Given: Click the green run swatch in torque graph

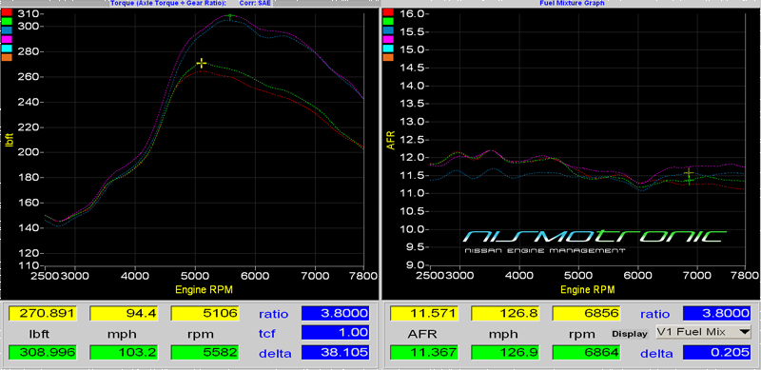Looking at the screenshot, I should [7, 21].
